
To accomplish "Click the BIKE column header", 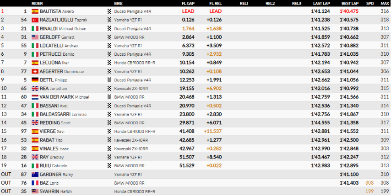I will point(118,4).
